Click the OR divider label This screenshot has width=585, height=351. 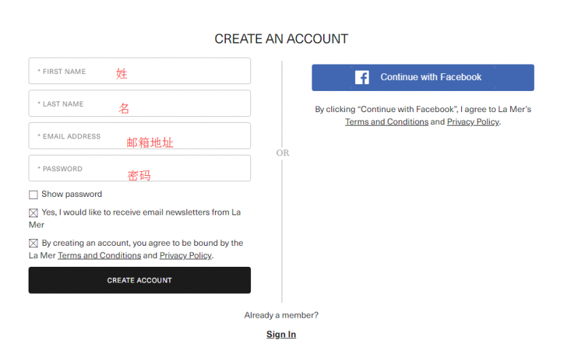pos(283,153)
